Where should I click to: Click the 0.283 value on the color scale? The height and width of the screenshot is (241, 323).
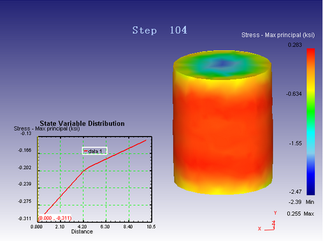click(x=295, y=45)
